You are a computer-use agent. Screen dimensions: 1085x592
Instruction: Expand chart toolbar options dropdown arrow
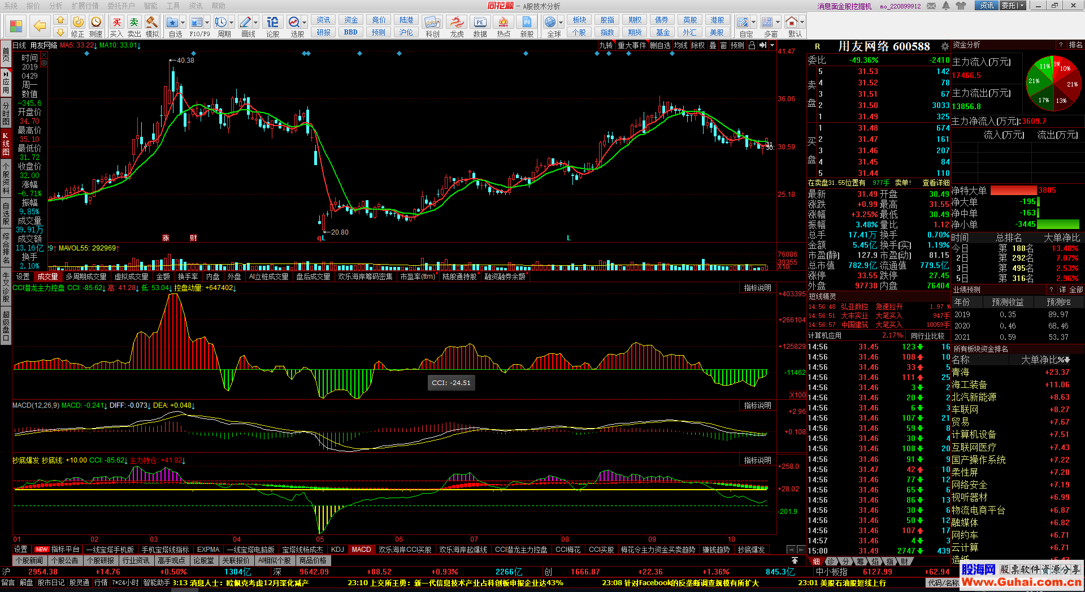pyautogui.click(x=772, y=45)
